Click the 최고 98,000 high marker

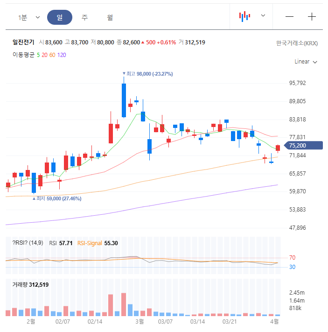pos(148,74)
